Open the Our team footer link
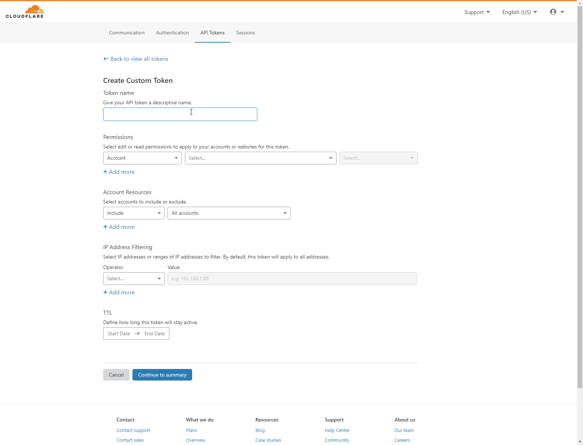Viewport: 583px width, 445px height. pyautogui.click(x=404, y=430)
